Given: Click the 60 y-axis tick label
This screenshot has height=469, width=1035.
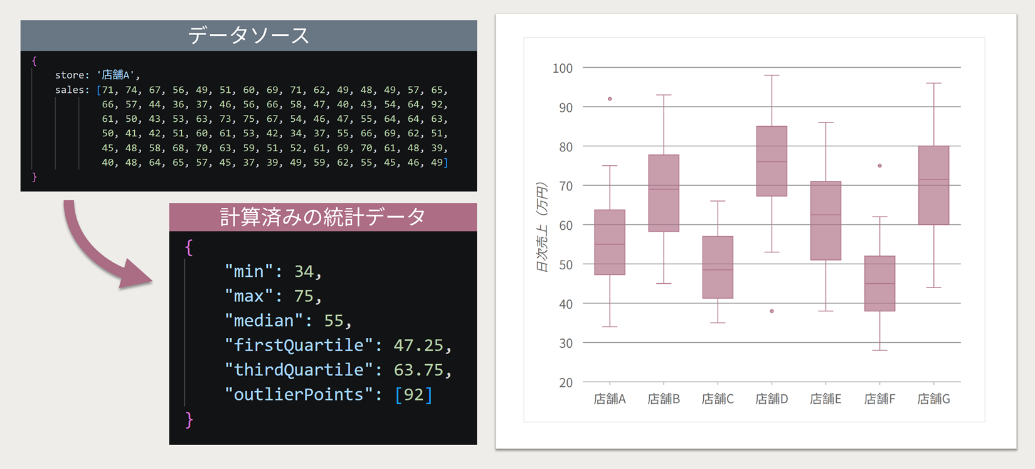Looking at the screenshot, I should 566,225.
